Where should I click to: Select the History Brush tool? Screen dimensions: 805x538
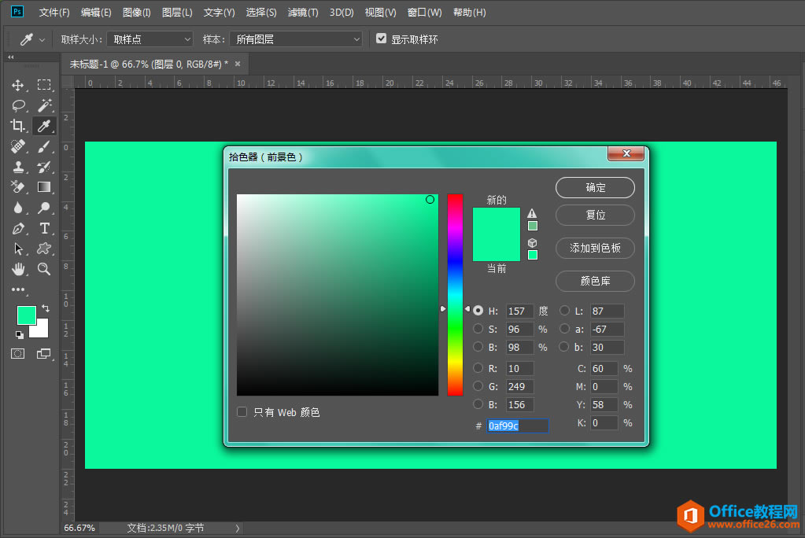tap(44, 167)
